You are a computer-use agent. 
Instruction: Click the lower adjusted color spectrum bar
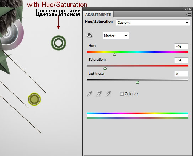[x=138, y=118]
